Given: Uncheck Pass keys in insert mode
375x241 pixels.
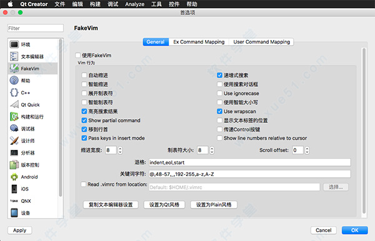Looking at the screenshot, I should coord(84,138).
